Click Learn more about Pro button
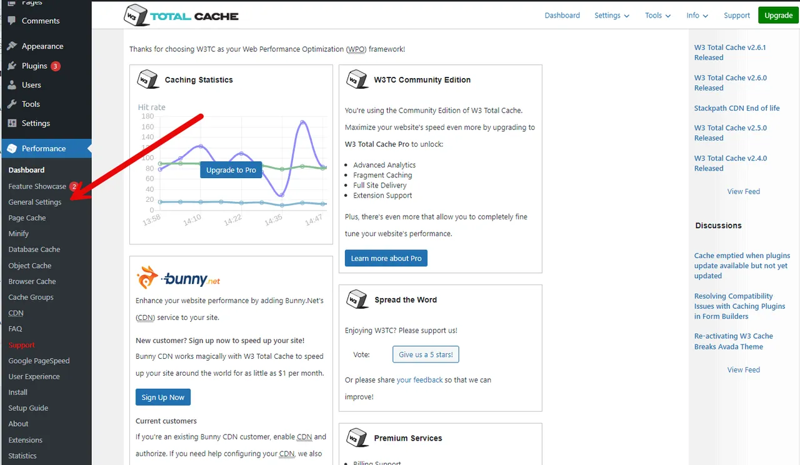The height and width of the screenshot is (465, 800). point(386,258)
